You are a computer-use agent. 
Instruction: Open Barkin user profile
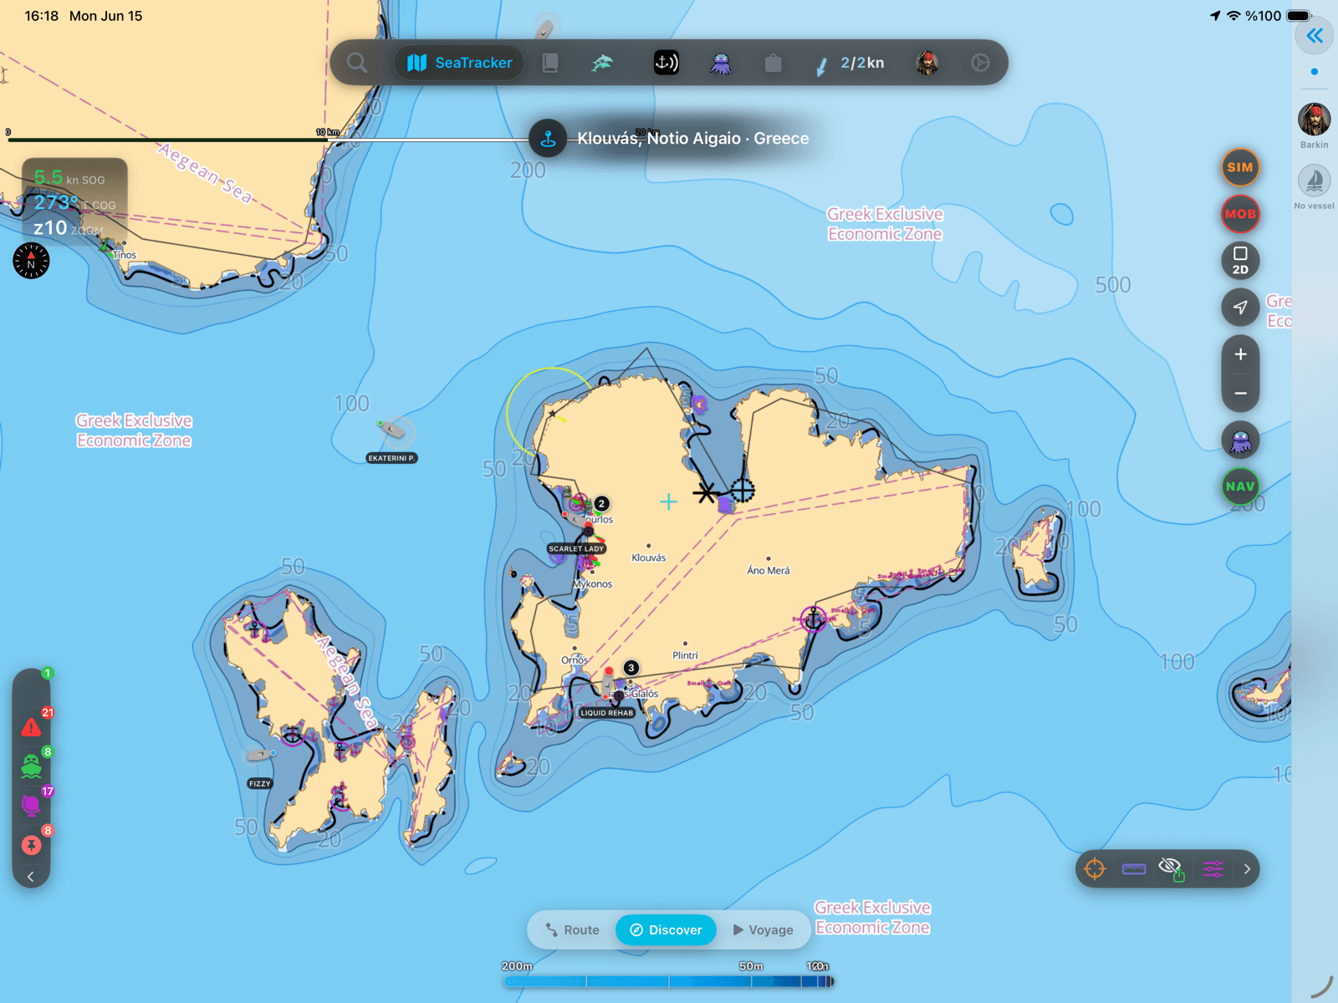[x=1315, y=125]
